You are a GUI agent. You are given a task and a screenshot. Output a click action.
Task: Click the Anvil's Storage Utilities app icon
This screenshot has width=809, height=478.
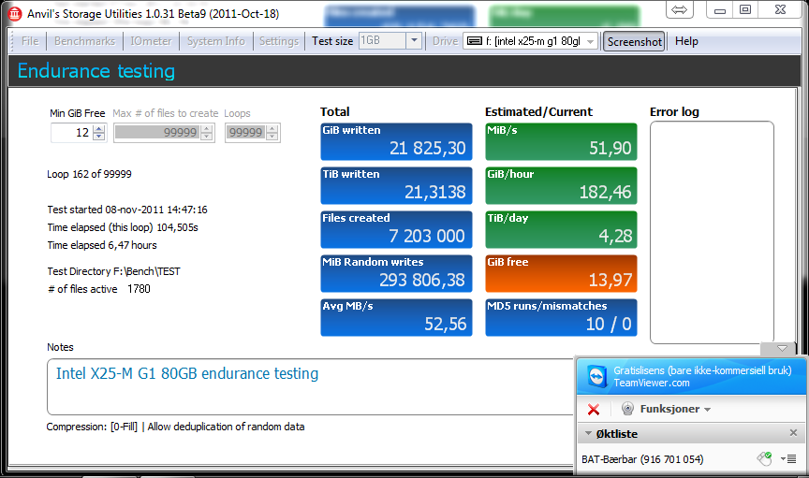click(x=15, y=13)
